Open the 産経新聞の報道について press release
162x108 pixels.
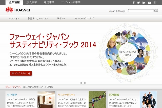[x=38, y=87]
